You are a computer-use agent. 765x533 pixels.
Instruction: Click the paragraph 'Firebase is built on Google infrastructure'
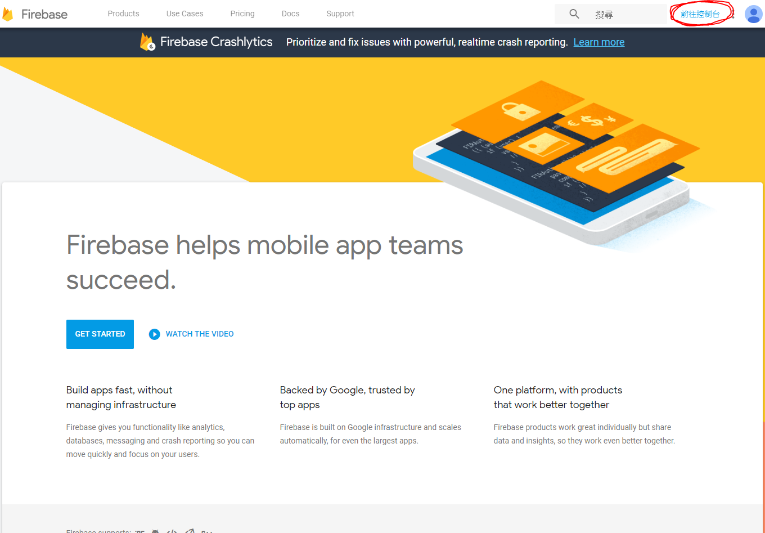pyautogui.click(x=371, y=434)
